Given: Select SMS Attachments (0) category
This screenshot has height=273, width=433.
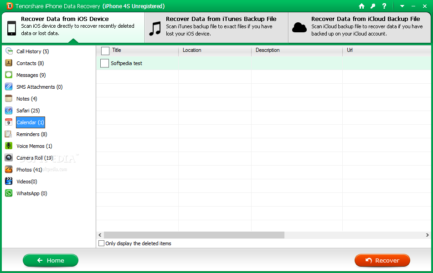Looking at the screenshot, I should tap(40, 87).
